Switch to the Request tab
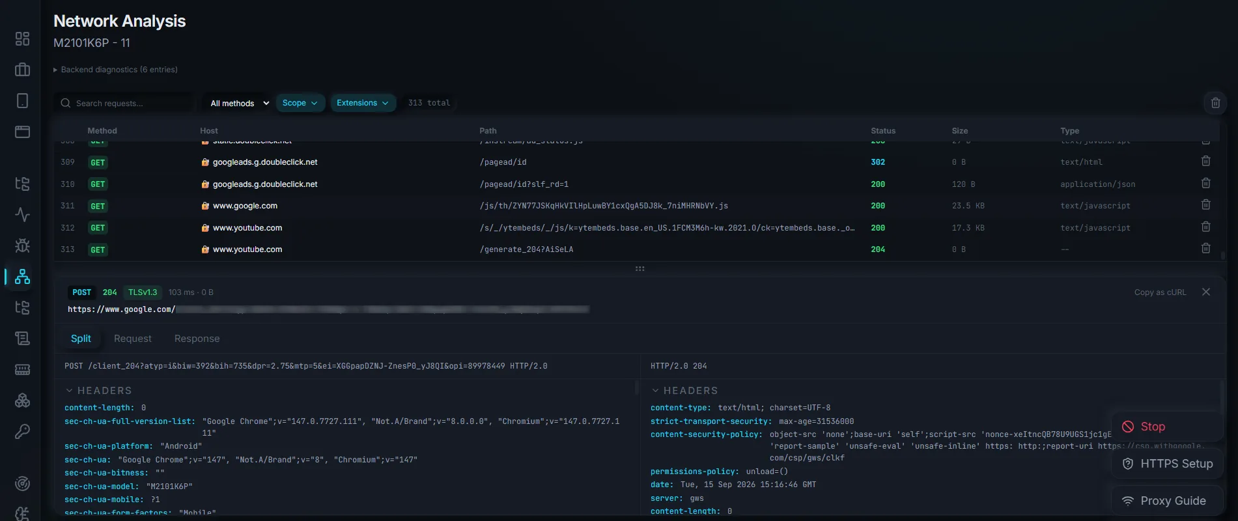1238x521 pixels. (x=133, y=339)
